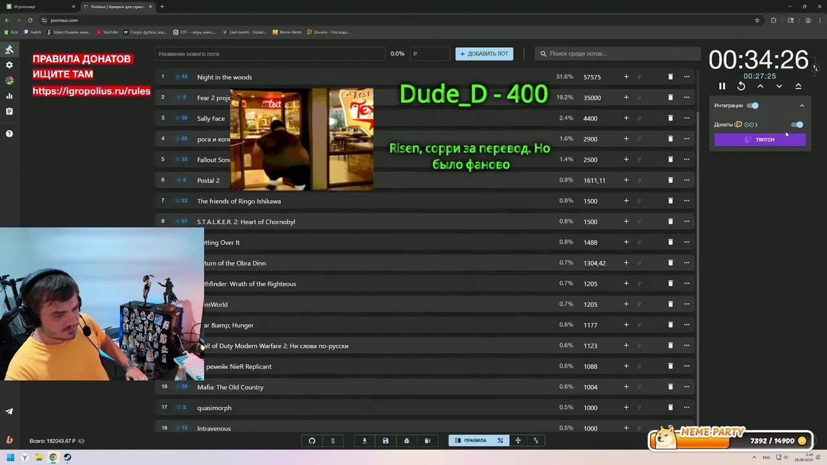827x465 pixels.
Task: Focus the new lot name field
Action: (x=270, y=54)
